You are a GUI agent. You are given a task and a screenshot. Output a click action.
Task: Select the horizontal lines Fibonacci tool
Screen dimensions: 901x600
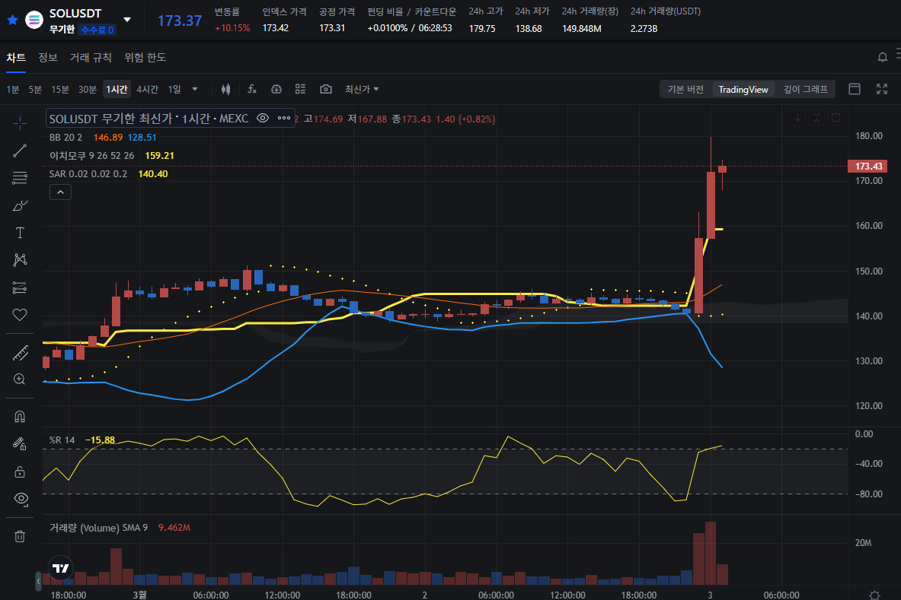[20, 178]
